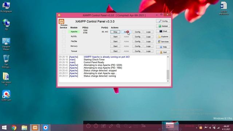The image size is (233, 131).
Task: Launch Chrome from the taskbar
Action: [14, 128]
